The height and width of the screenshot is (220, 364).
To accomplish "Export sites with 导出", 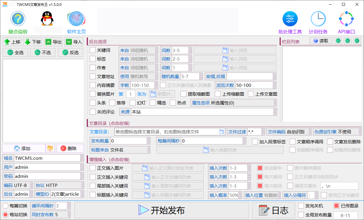I will 53,42.
